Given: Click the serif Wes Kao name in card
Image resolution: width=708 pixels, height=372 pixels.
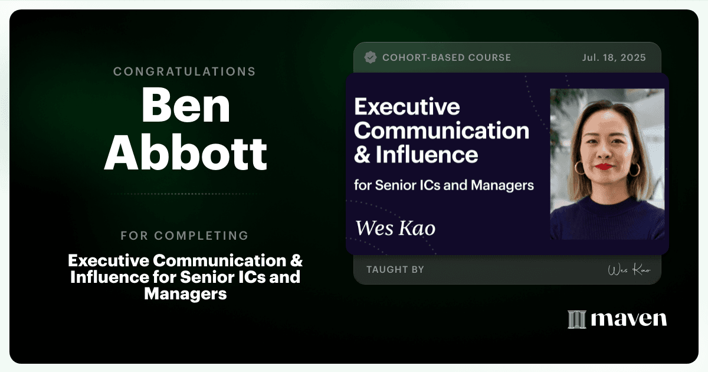Looking at the screenshot, I should pos(395,228).
